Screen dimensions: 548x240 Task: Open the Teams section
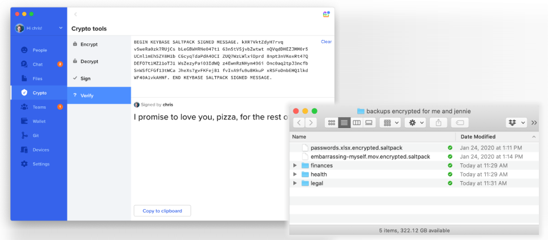39,107
